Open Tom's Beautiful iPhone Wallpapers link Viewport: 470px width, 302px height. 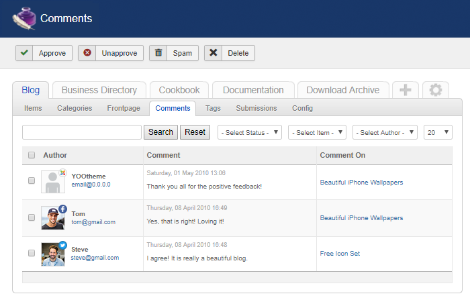click(361, 218)
